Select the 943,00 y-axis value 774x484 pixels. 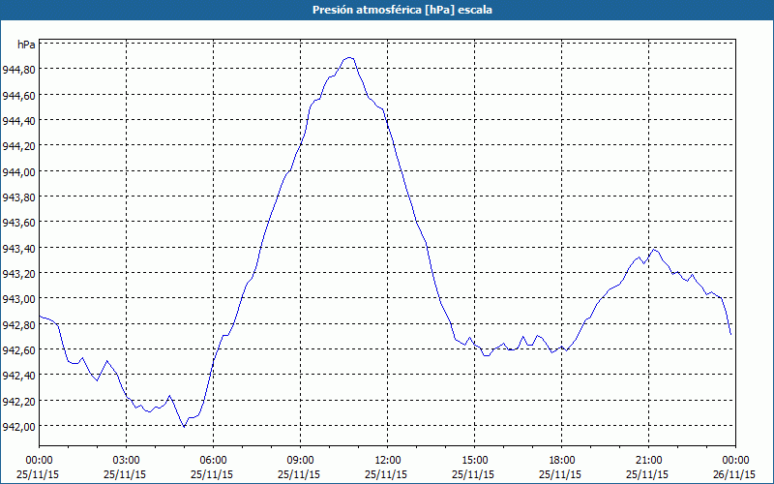[x=18, y=299]
